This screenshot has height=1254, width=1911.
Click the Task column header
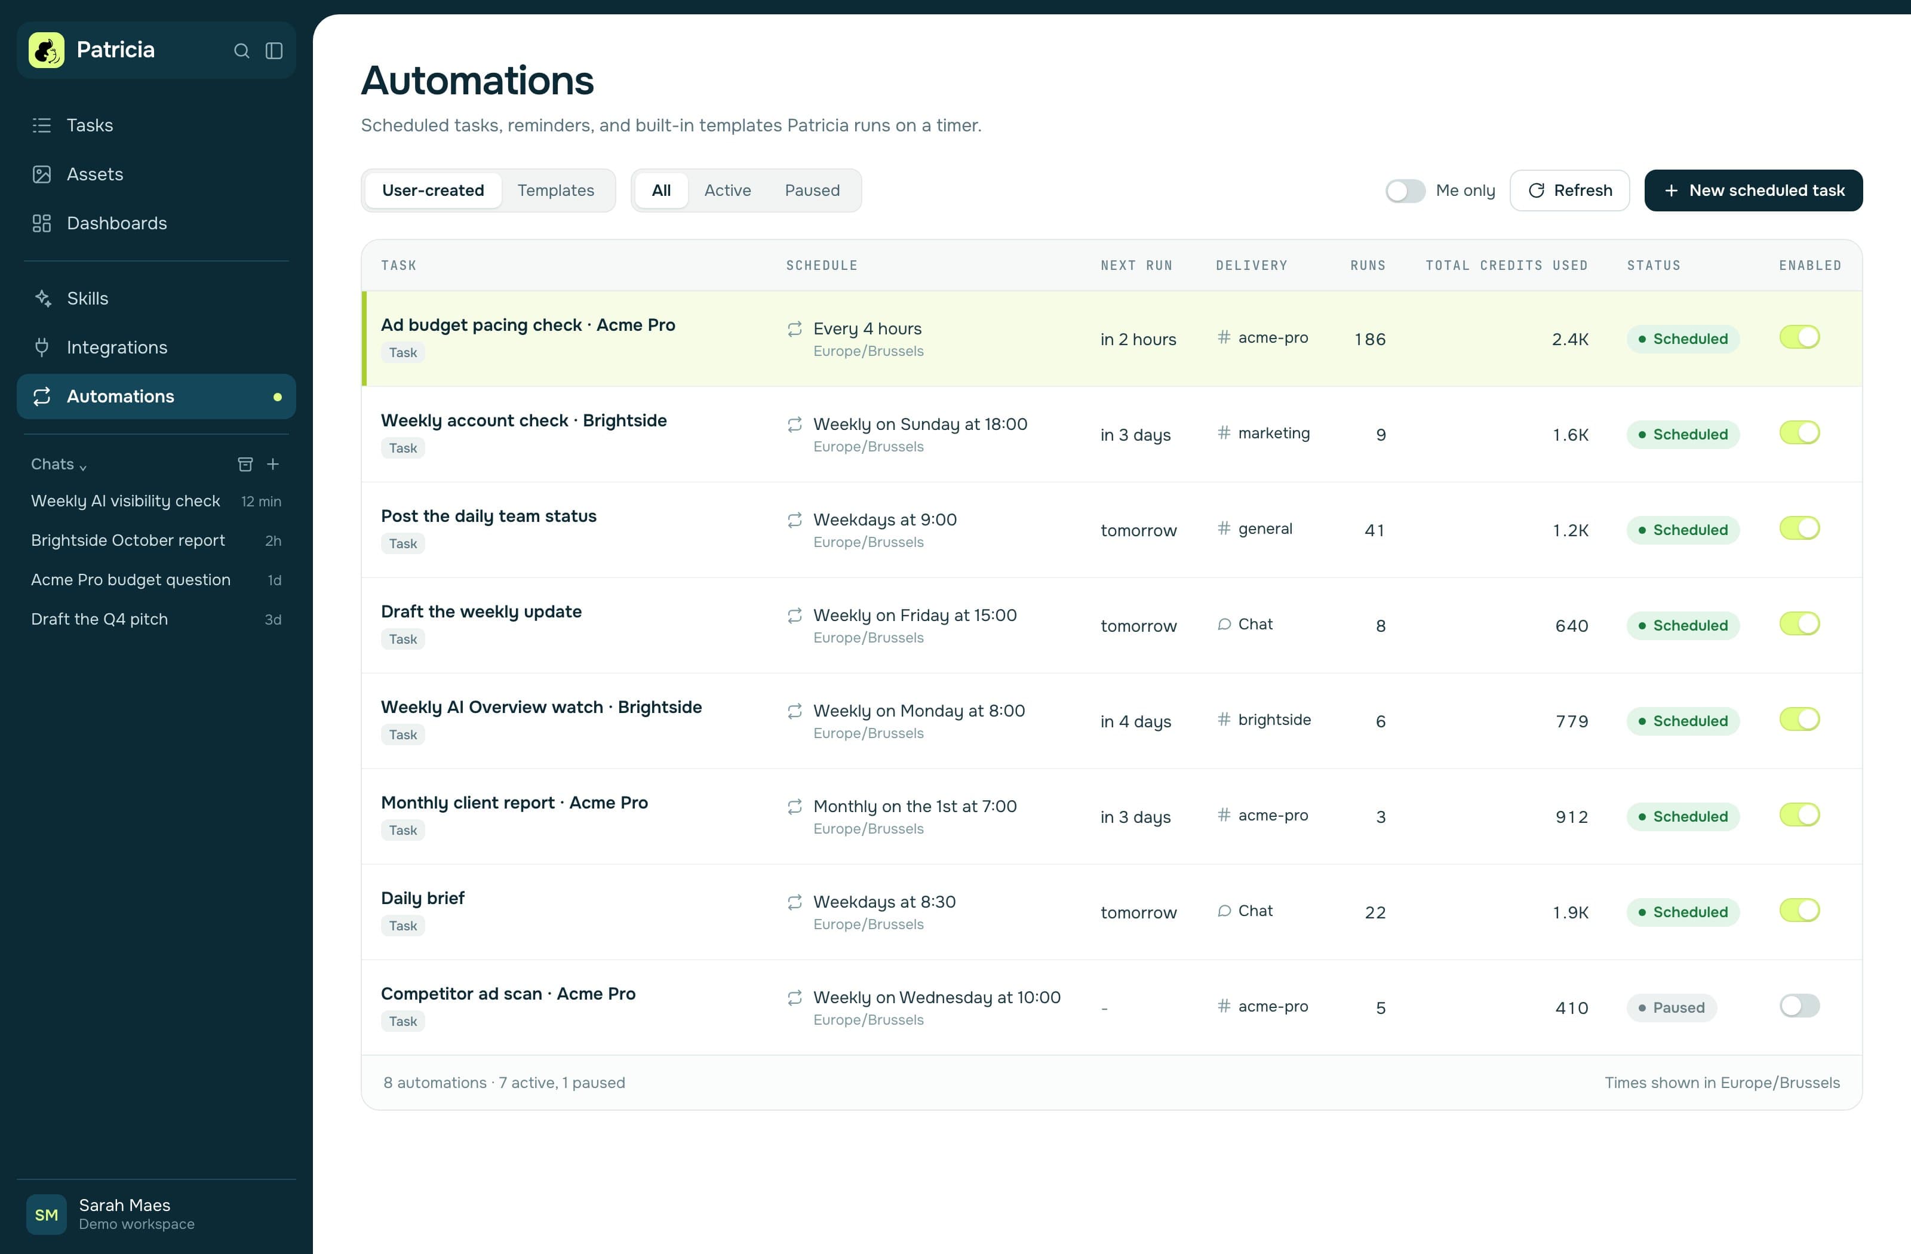(x=398, y=266)
